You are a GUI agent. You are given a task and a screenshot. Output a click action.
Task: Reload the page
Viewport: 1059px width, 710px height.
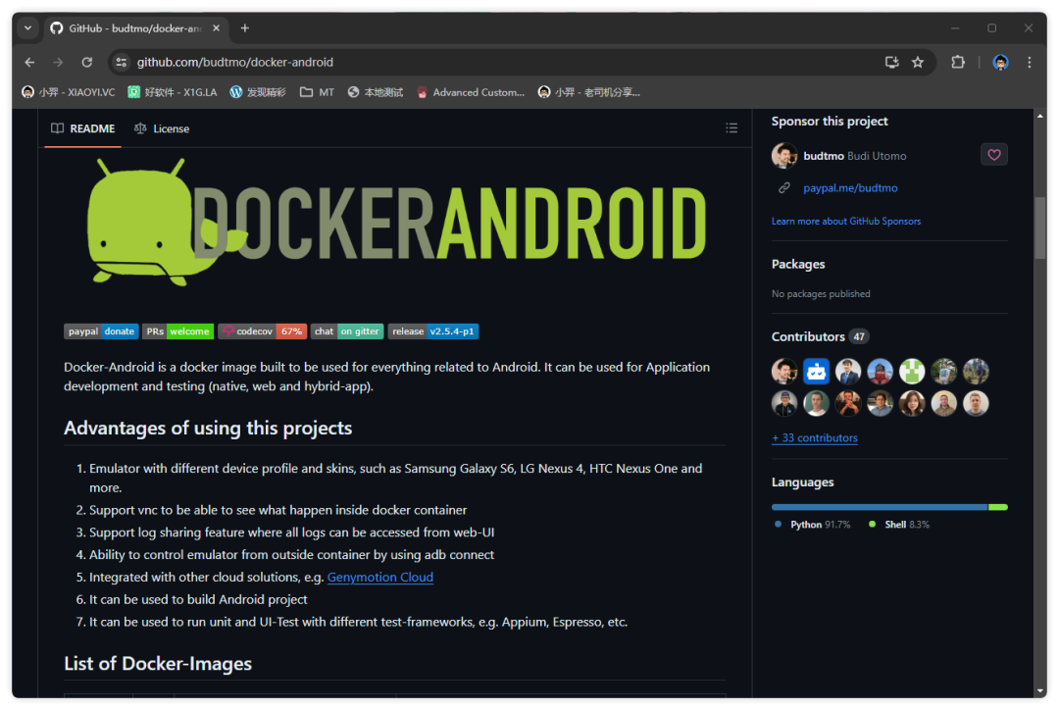click(x=86, y=63)
